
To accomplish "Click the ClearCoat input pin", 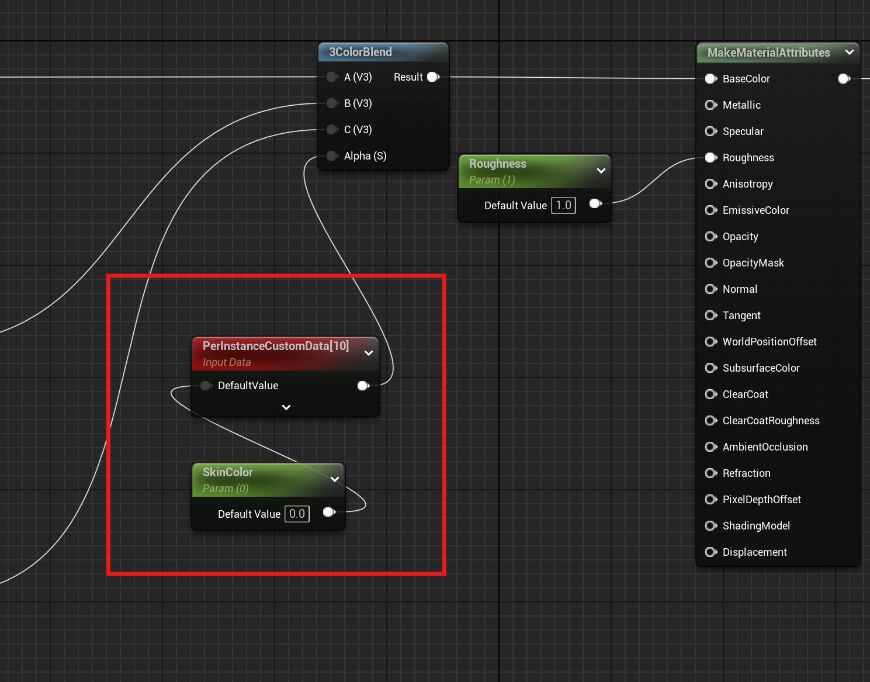I will tap(711, 394).
